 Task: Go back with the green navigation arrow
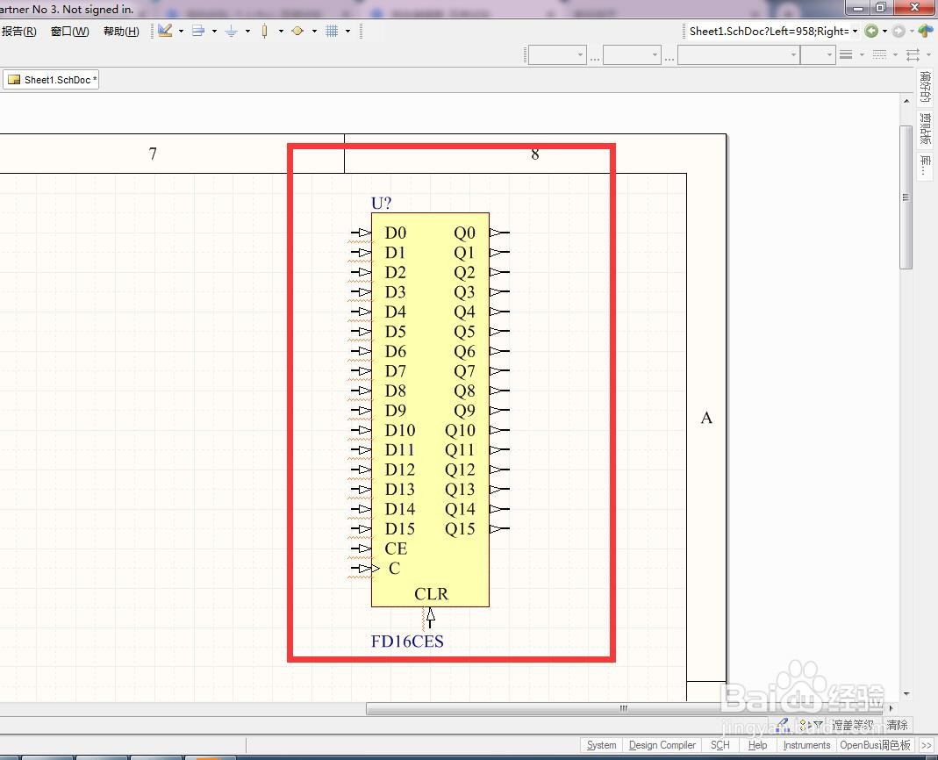pos(871,31)
